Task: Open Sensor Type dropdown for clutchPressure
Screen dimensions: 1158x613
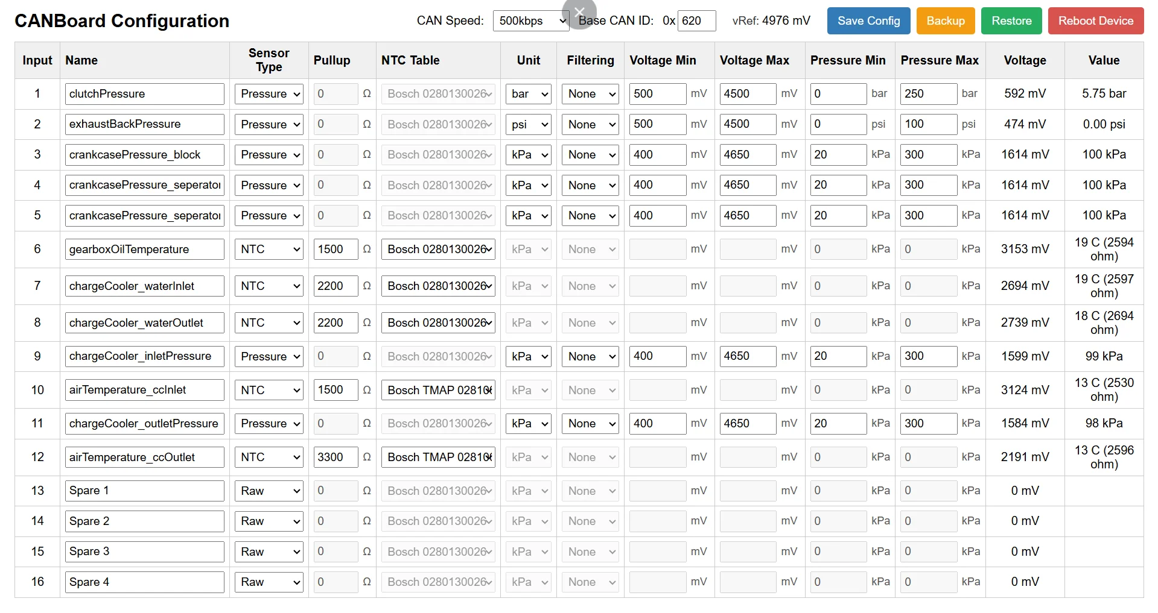Action: pos(269,94)
